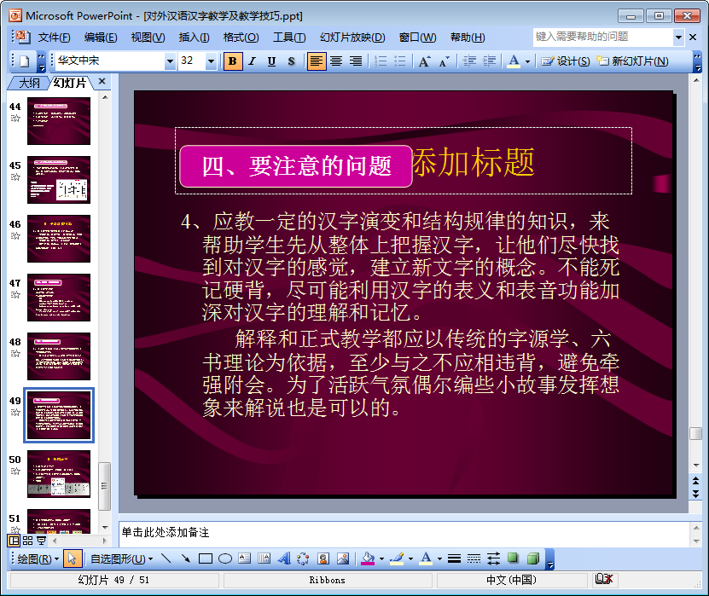Viewport: 709px width, 596px height.
Task: Insert WordArt
Action: pyautogui.click(x=284, y=559)
